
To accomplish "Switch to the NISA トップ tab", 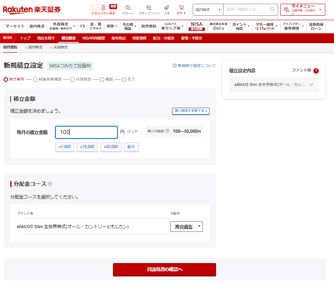I will click(25, 38).
